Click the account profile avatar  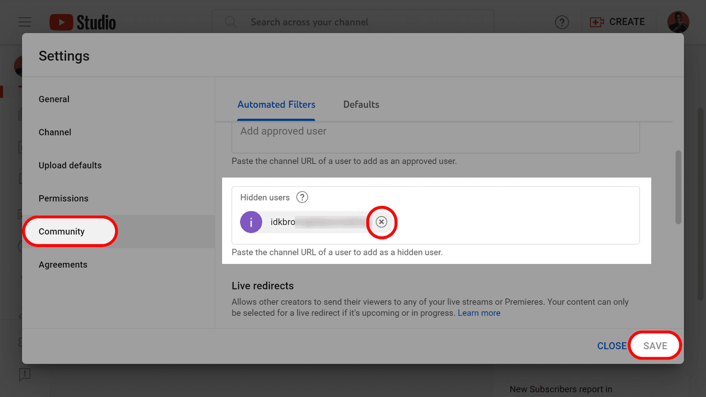(678, 22)
